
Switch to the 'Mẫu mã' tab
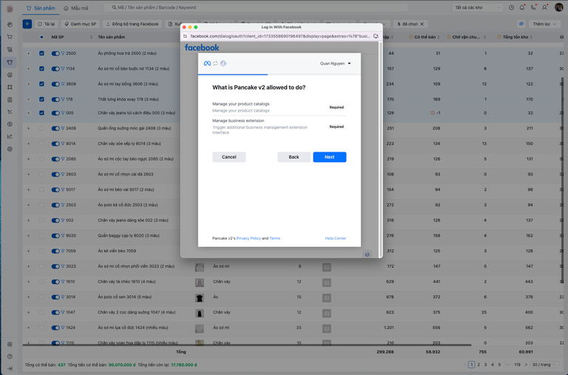[76, 7]
